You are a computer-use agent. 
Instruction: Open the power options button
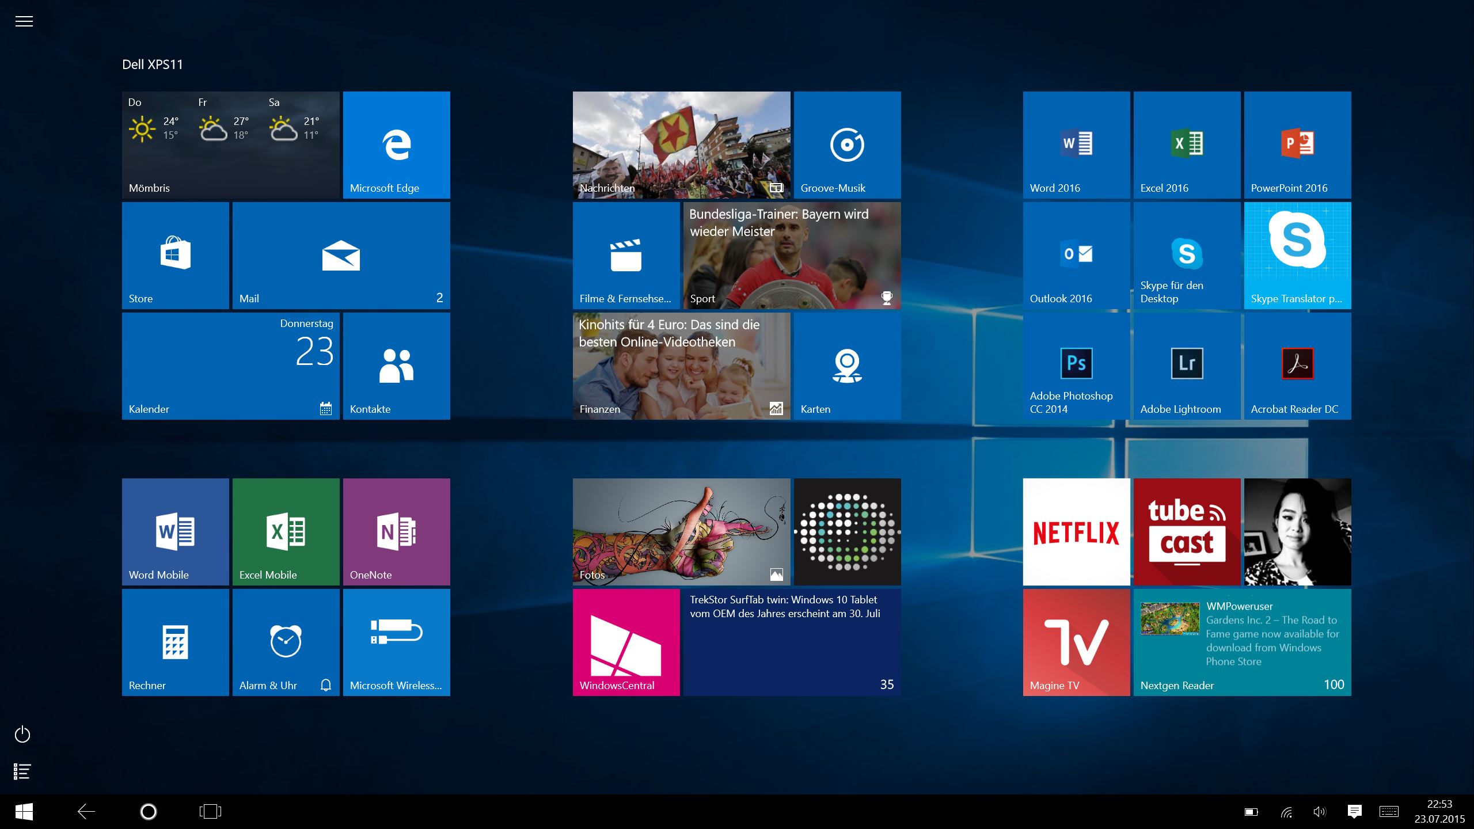pos(22,735)
